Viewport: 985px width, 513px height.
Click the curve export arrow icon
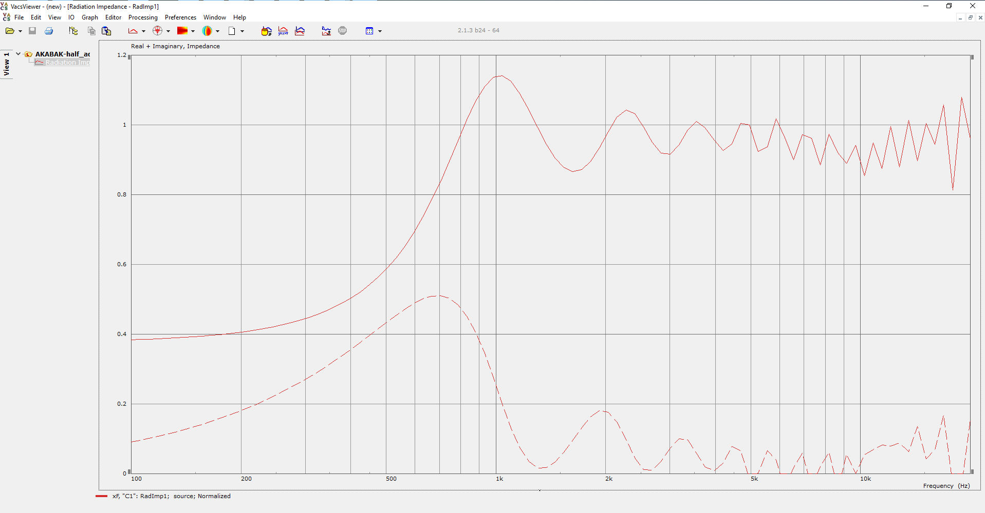coord(326,31)
